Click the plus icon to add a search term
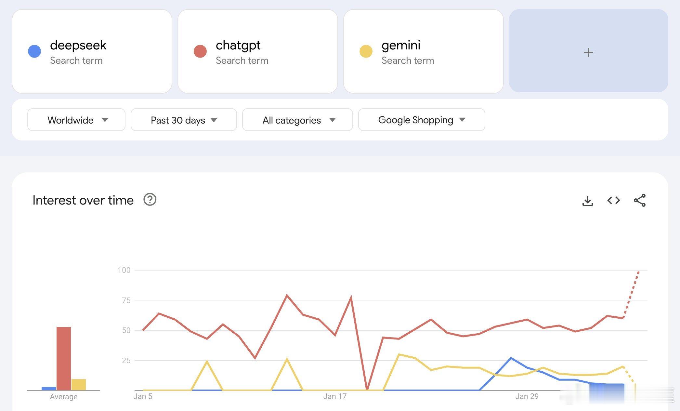This screenshot has width=680, height=411. point(588,51)
